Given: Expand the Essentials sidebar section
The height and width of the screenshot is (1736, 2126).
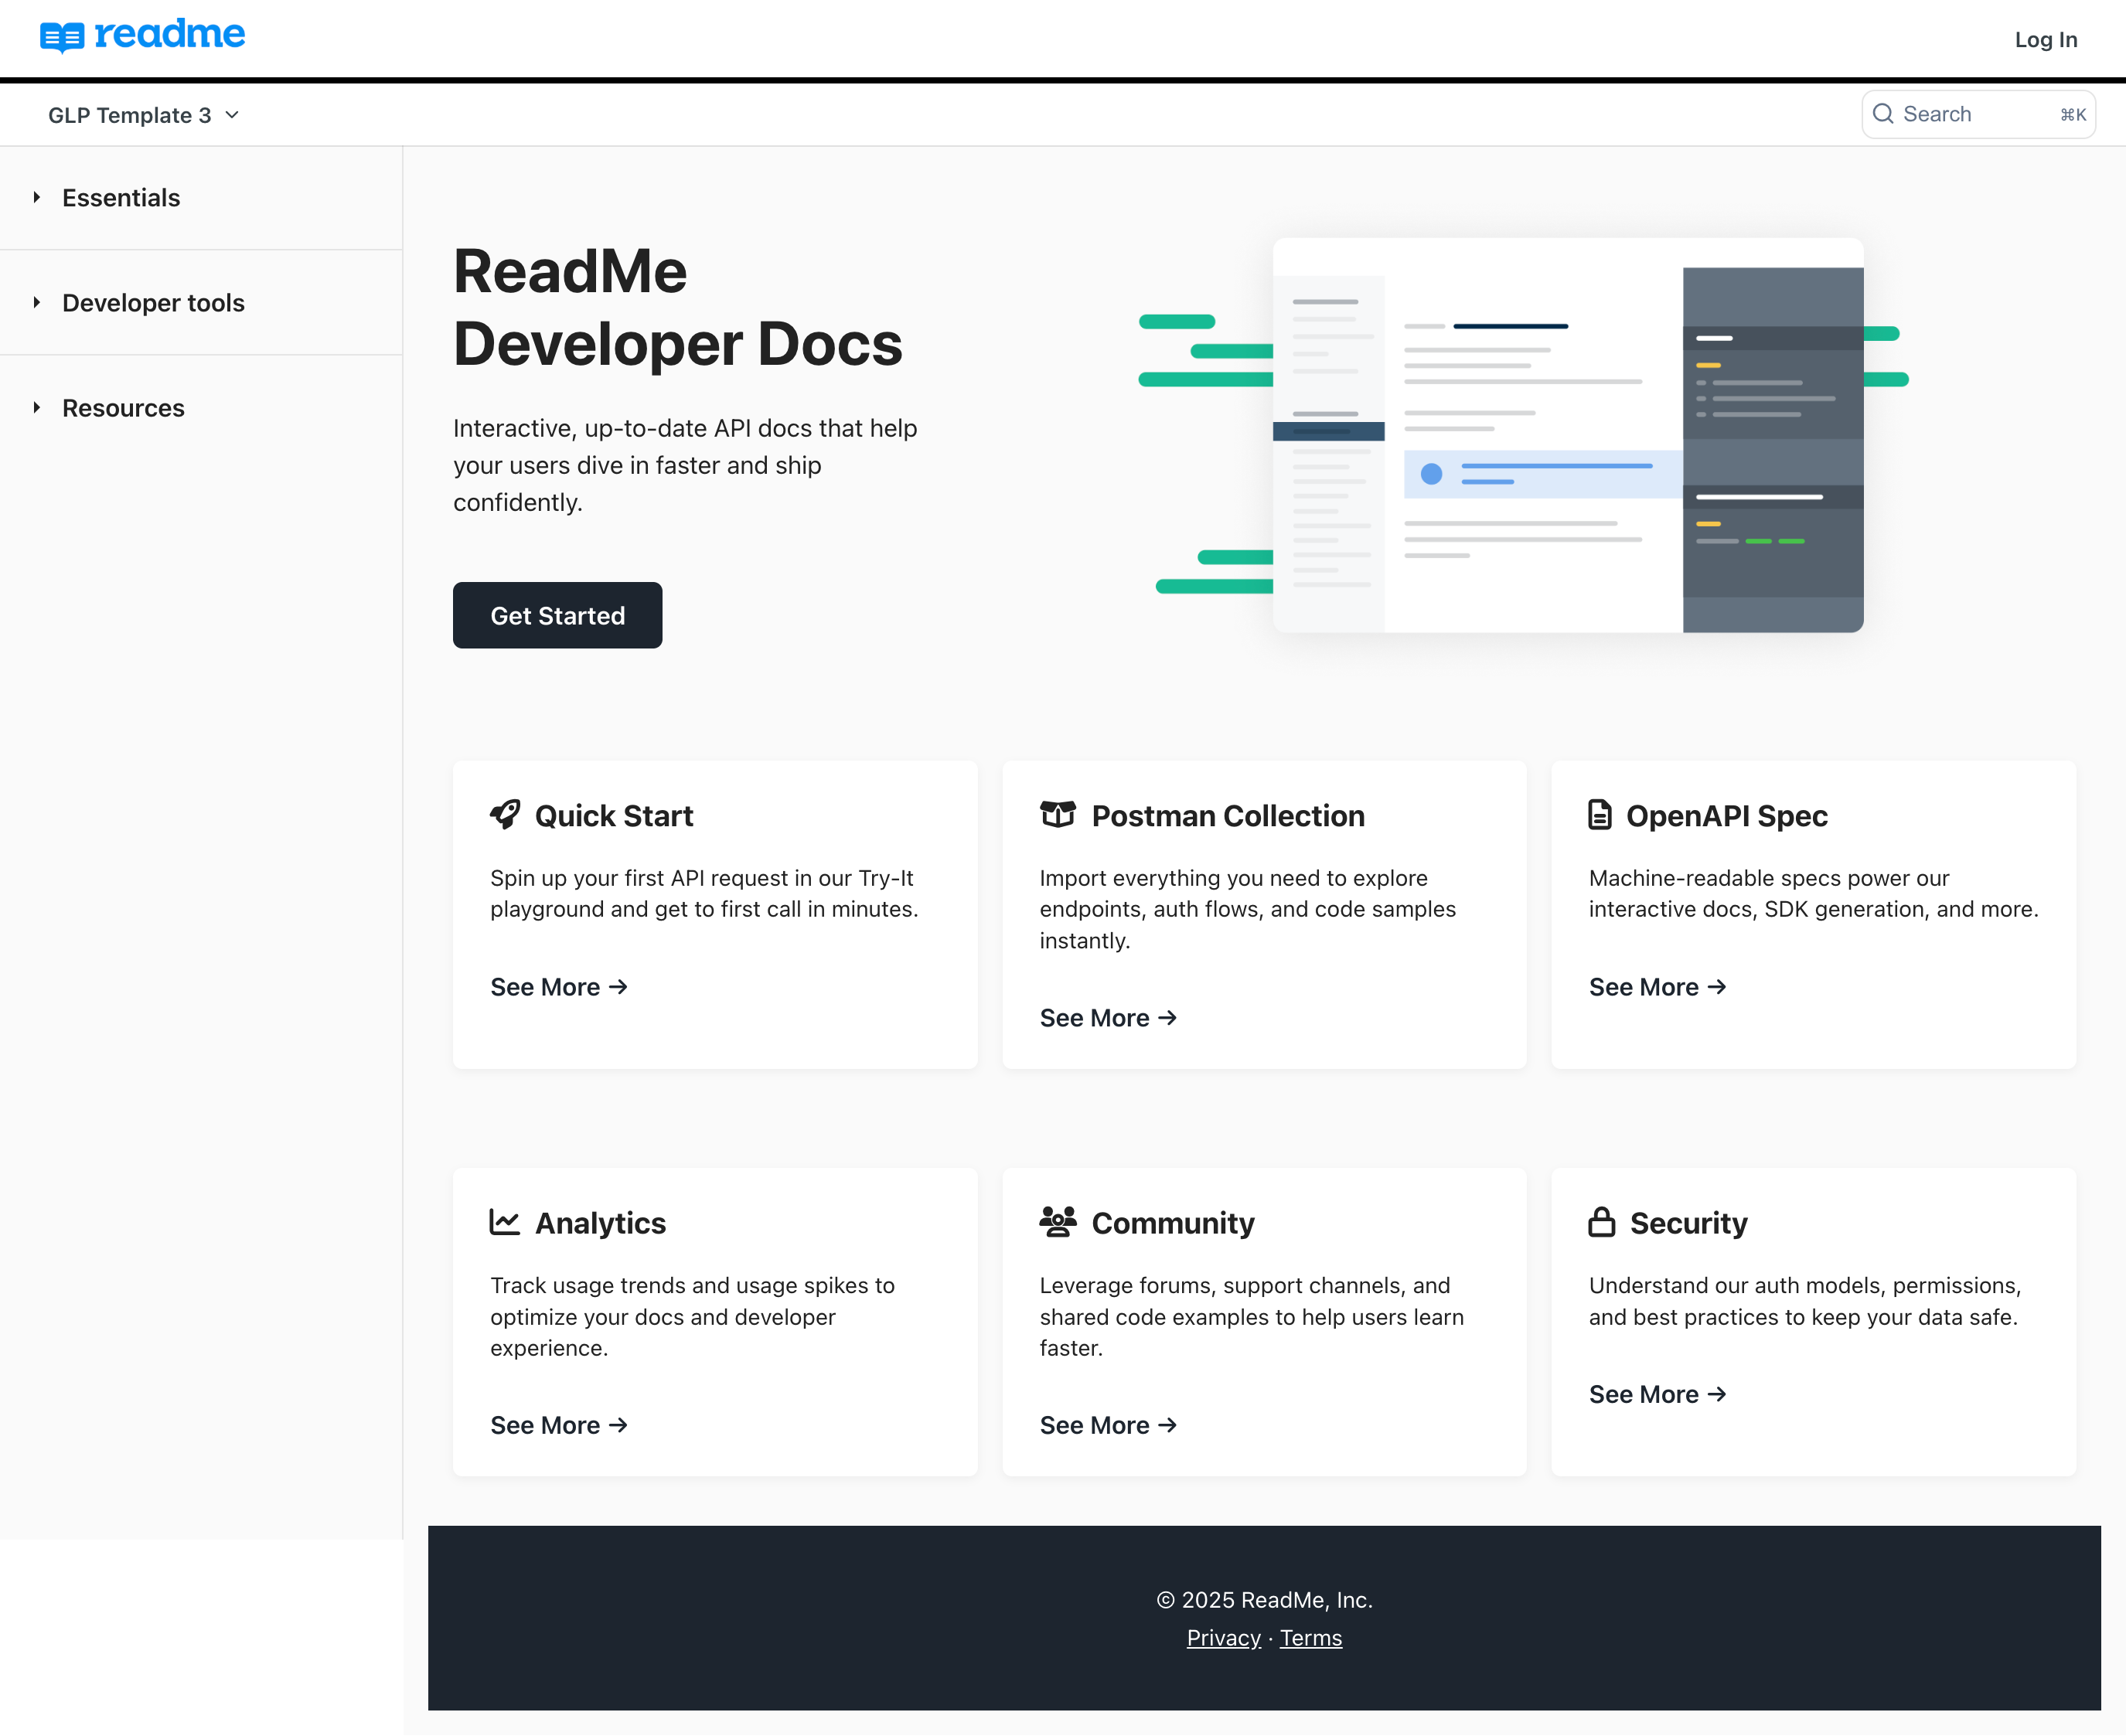Looking at the screenshot, I should pyautogui.click(x=201, y=198).
